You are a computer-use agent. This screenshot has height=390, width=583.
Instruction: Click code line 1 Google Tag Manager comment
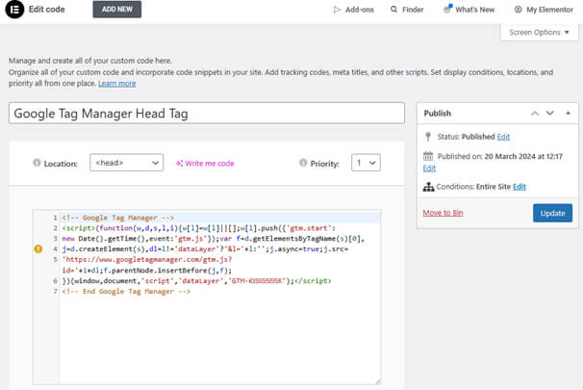[118, 218]
